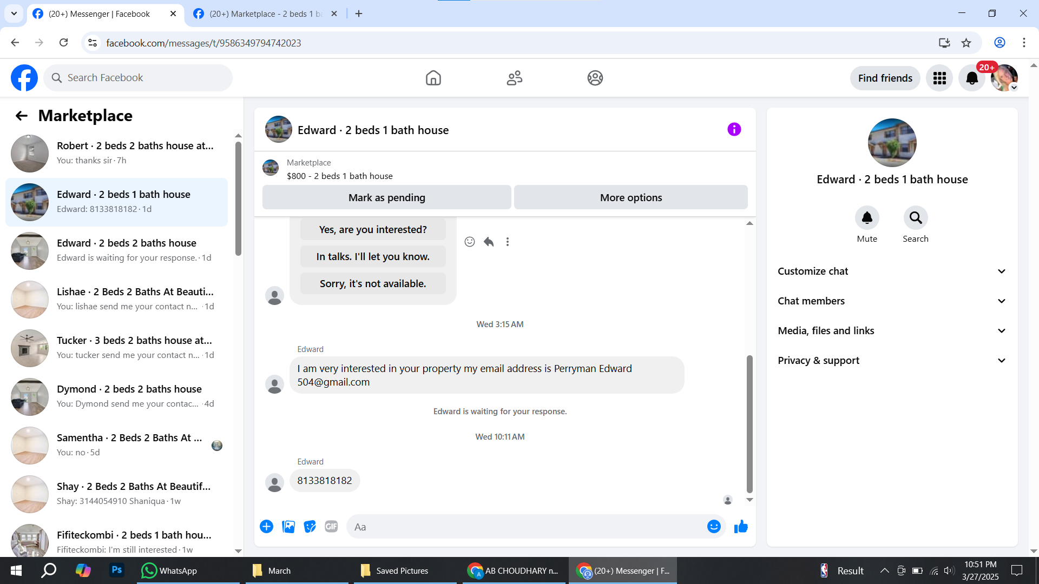The image size is (1039, 584).
Task: Send a thumbs-up like
Action: 741,527
